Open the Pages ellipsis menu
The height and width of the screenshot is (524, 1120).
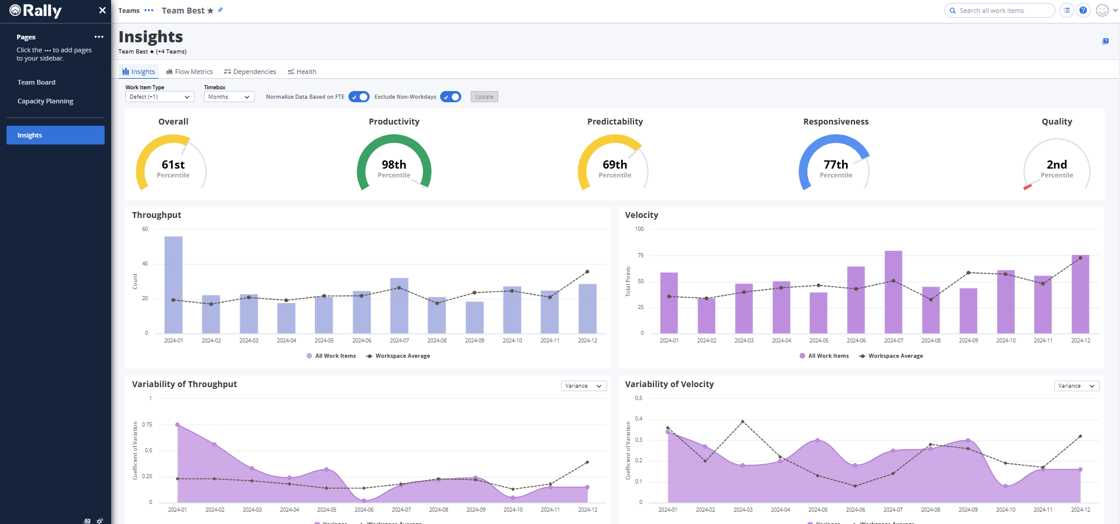(99, 37)
